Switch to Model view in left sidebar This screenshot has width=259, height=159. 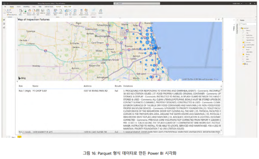pyautogui.click(x=4, y=28)
